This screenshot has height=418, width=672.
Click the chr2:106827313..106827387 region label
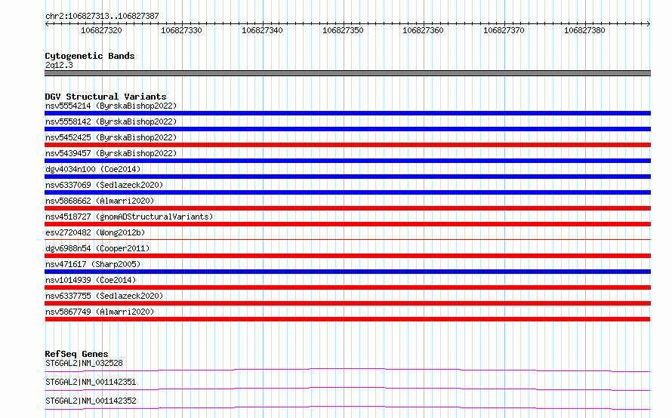click(102, 16)
